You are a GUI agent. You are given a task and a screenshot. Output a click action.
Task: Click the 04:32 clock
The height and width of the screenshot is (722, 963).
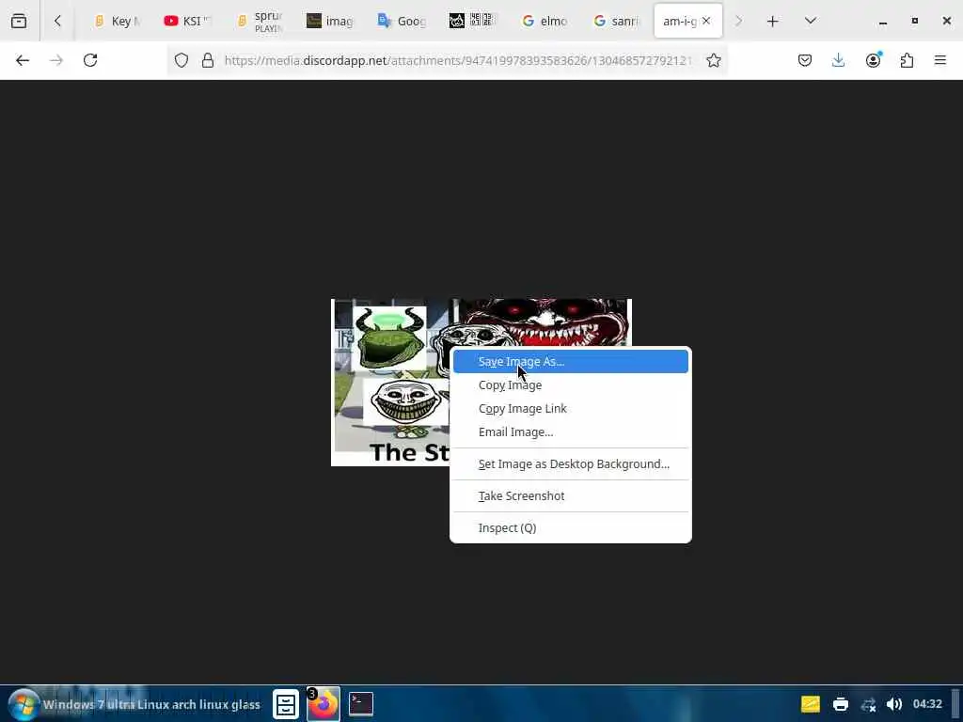926,704
